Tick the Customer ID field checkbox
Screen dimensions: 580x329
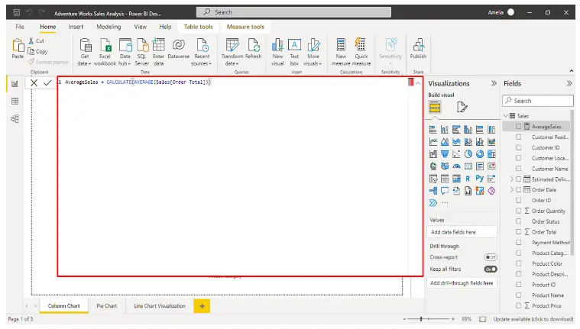(519, 147)
